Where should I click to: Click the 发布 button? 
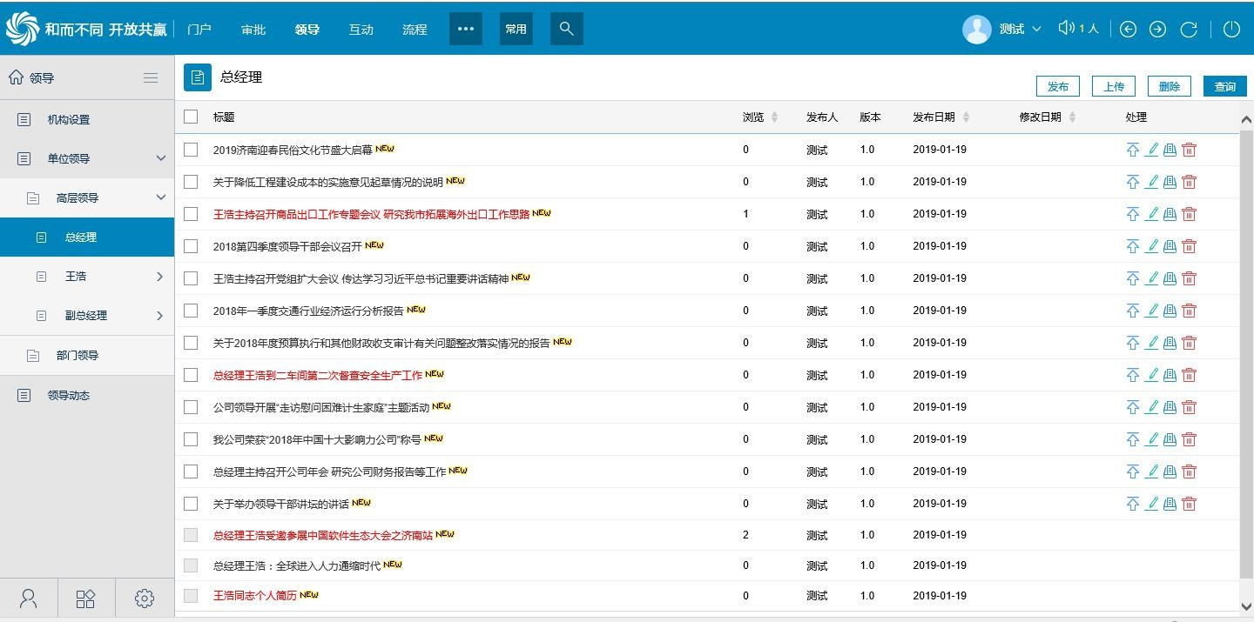(1058, 86)
